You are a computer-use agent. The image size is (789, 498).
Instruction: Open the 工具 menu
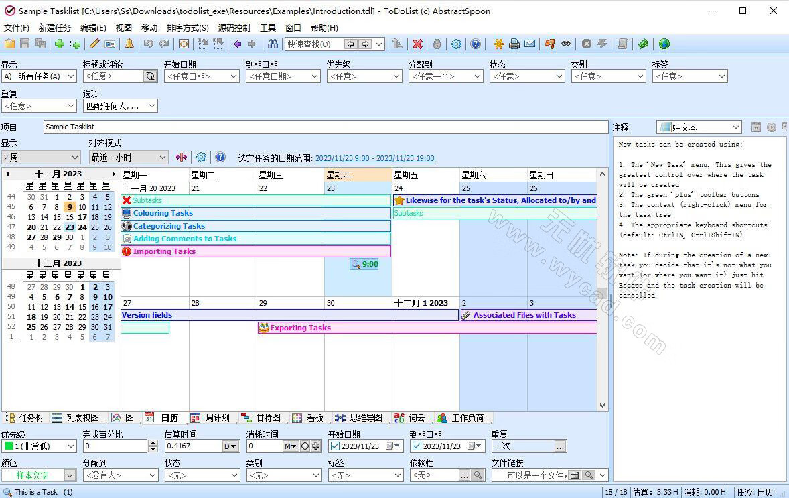[x=267, y=28]
